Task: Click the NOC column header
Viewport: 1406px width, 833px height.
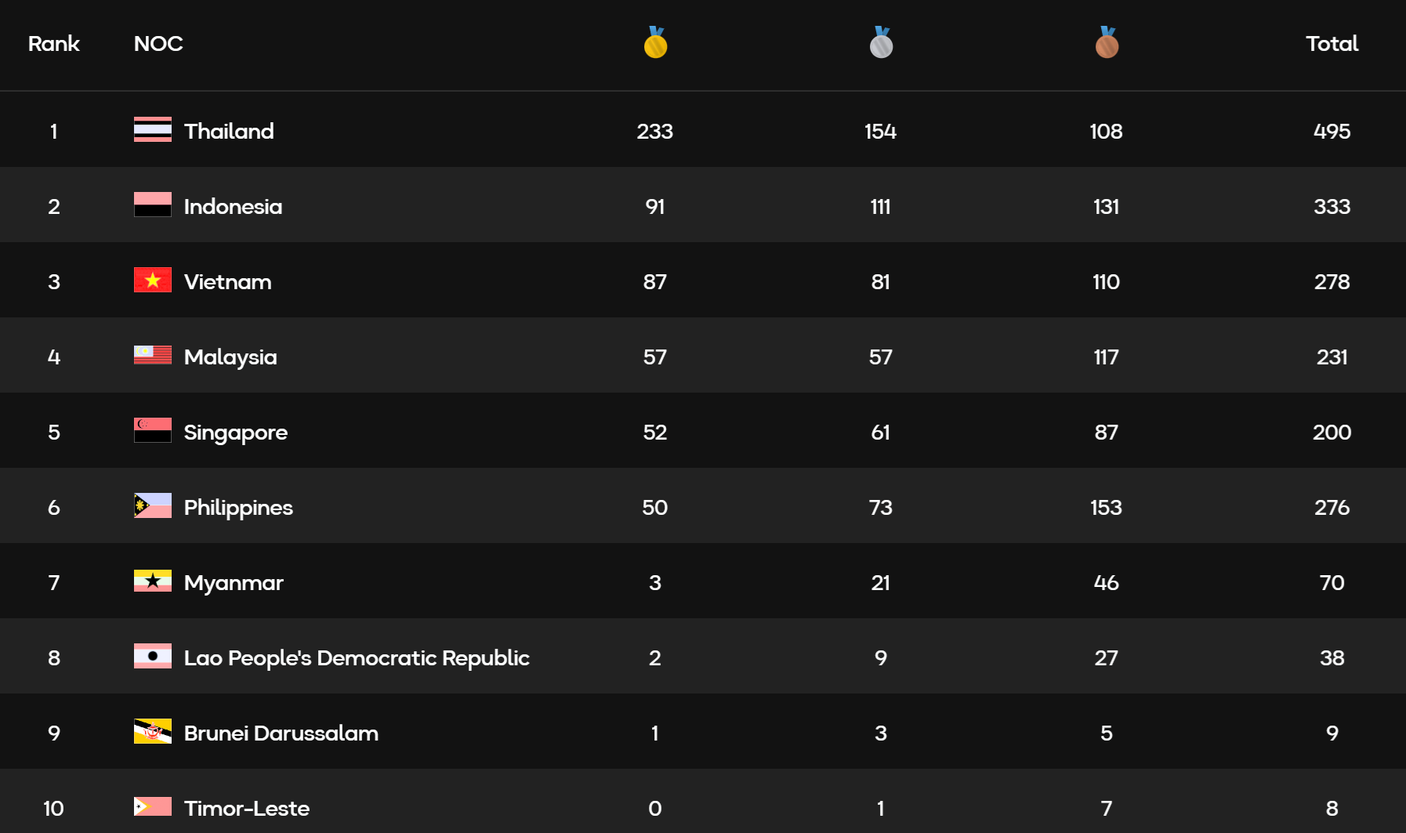Action: click(158, 44)
